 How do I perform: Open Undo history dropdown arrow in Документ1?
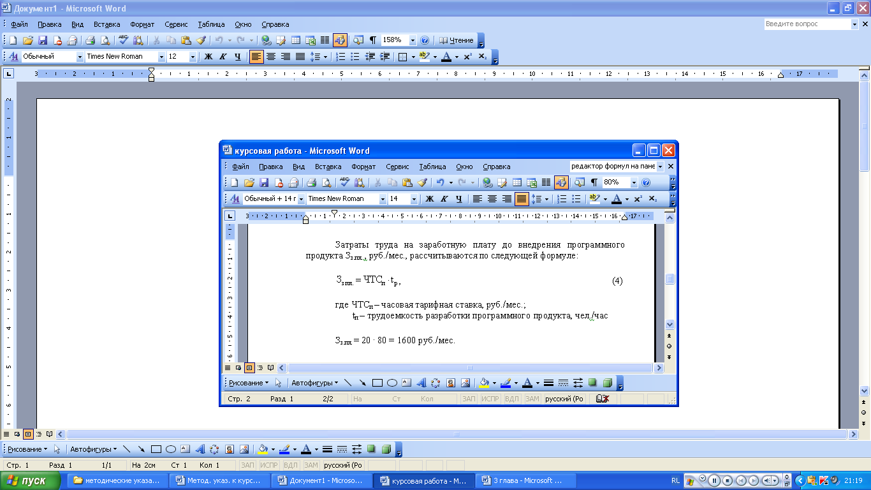click(x=229, y=40)
